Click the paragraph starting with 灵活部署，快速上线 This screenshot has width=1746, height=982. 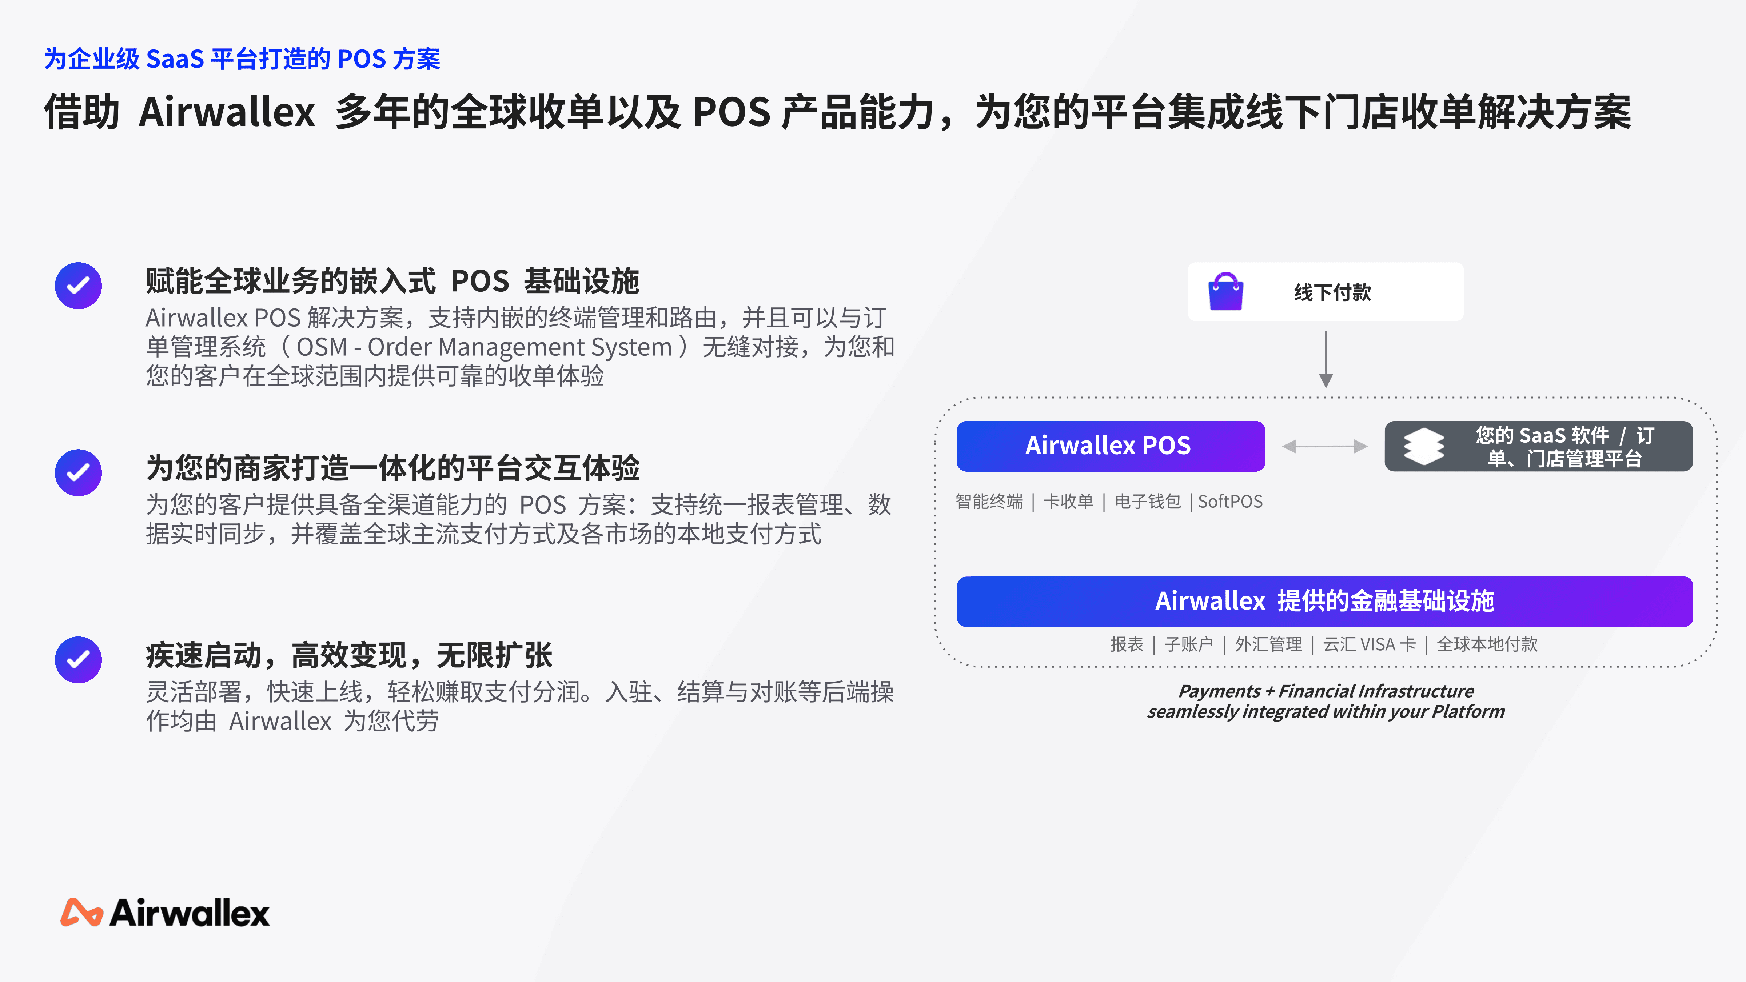pos(519,706)
